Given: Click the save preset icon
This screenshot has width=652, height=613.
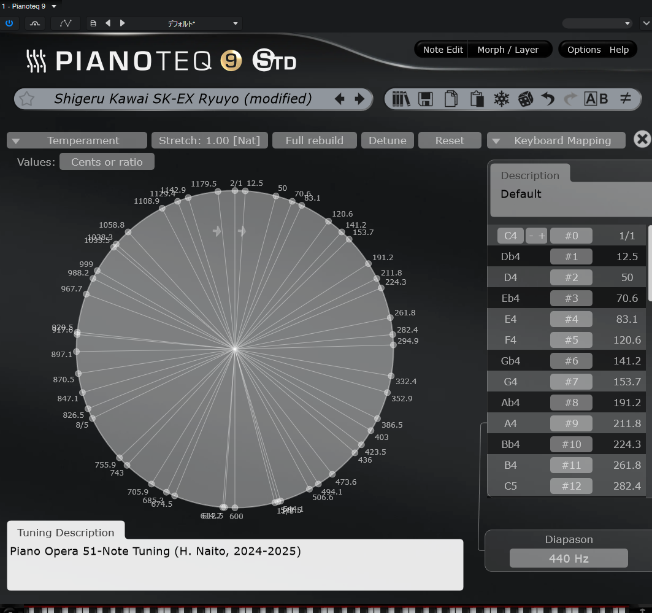Looking at the screenshot, I should [x=425, y=98].
